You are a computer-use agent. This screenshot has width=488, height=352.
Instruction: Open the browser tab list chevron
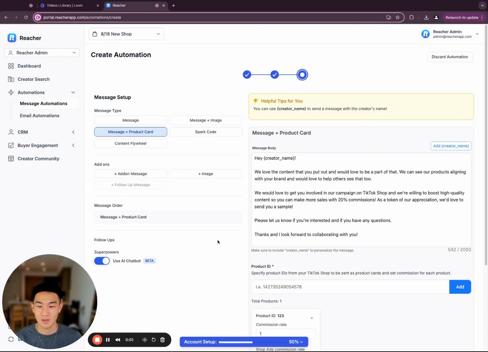[482, 5]
